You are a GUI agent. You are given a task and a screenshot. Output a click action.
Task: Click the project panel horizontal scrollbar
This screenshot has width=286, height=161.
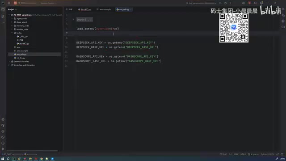tap(32, 151)
